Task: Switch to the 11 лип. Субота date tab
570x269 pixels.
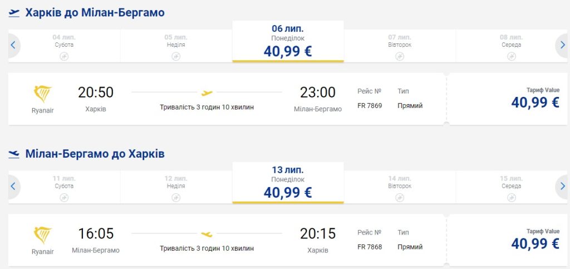Action: [x=64, y=187]
